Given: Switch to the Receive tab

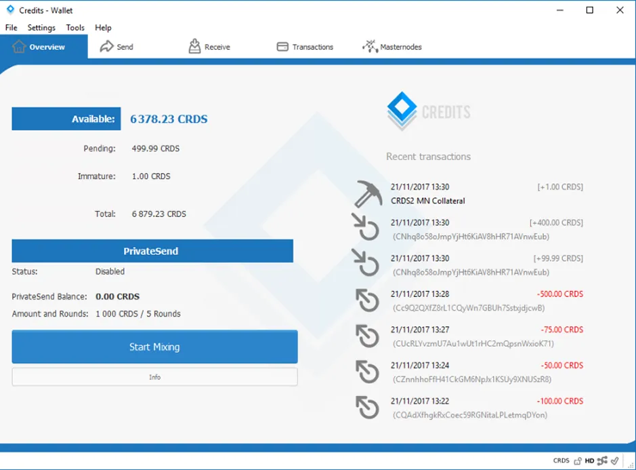Looking at the screenshot, I should pyautogui.click(x=209, y=47).
